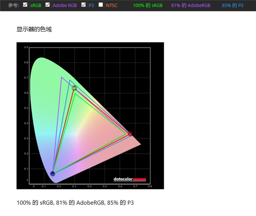The width and height of the screenshot is (256, 216).
Task: Uncheck the P3 reference checkbox
Action: point(84,5)
